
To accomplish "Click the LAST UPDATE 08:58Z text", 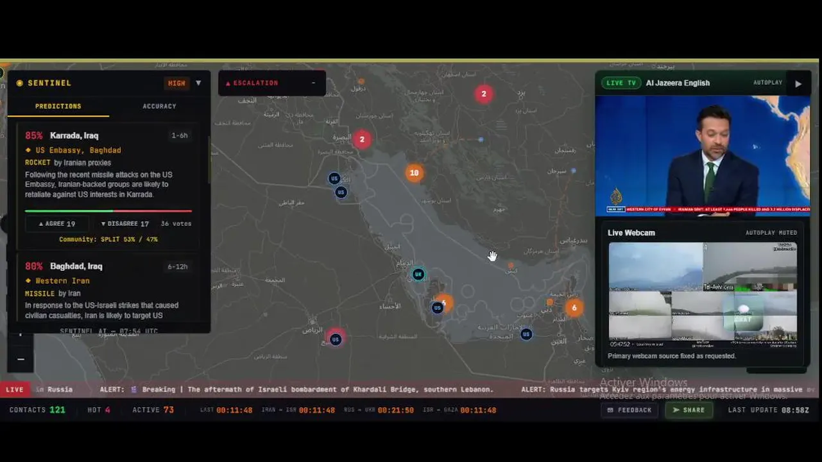I will [x=769, y=410].
